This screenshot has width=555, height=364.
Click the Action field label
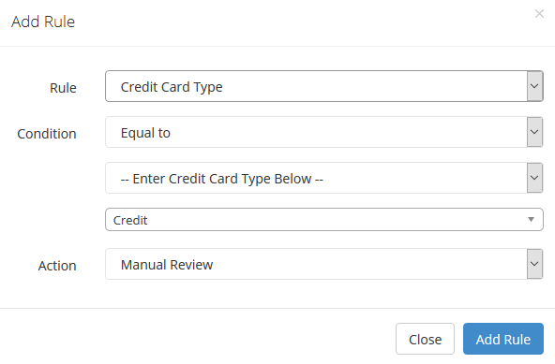click(x=57, y=266)
